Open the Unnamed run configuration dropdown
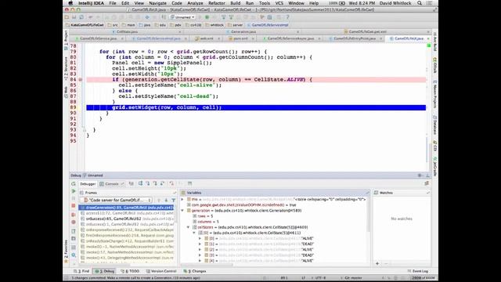Viewport: 501px width, 282px height. (182, 17)
